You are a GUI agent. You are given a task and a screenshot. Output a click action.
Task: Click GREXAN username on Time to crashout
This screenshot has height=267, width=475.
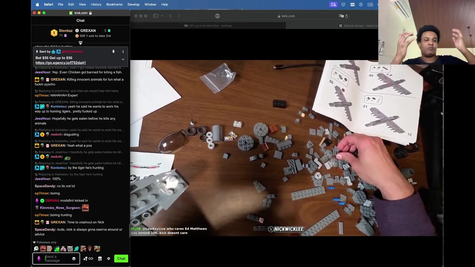point(58,222)
